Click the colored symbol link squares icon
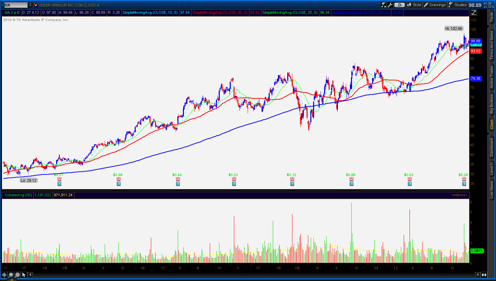The width and height of the screenshot is (496, 281). point(35,5)
